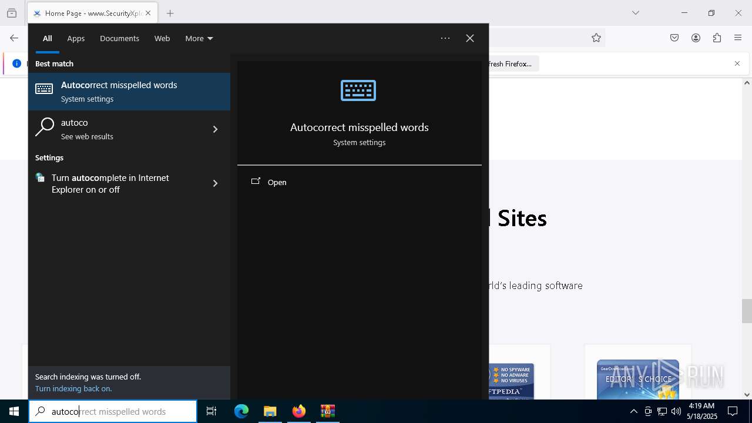Expand the autoco web results arrow
Screen dimensions: 752x423
(x=215, y=129)
